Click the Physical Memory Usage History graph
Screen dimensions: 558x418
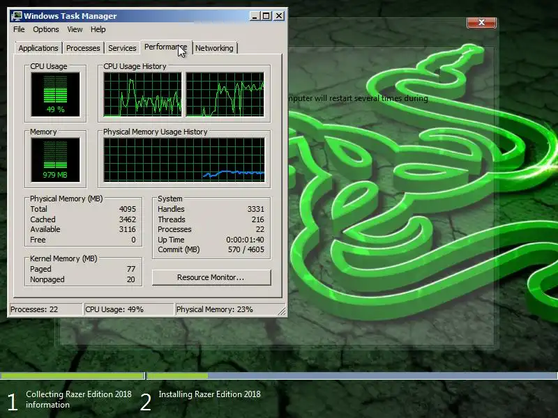(x=184, y=160)
